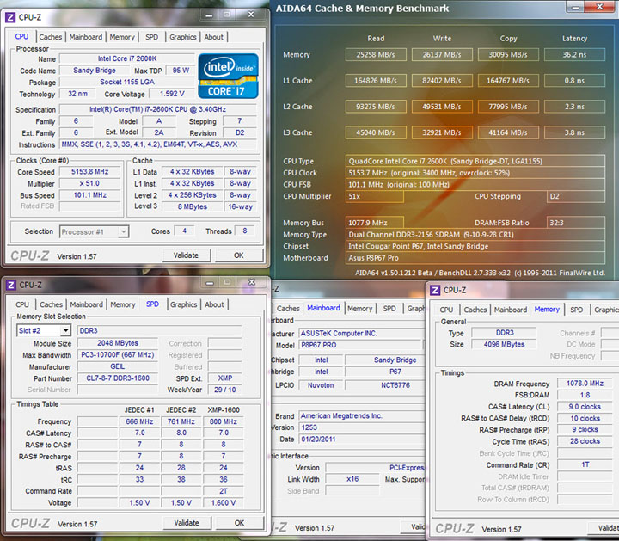Click the Bus Speed value 101.1 MHz
Viewport: 619px width, 541px height.
89,195
